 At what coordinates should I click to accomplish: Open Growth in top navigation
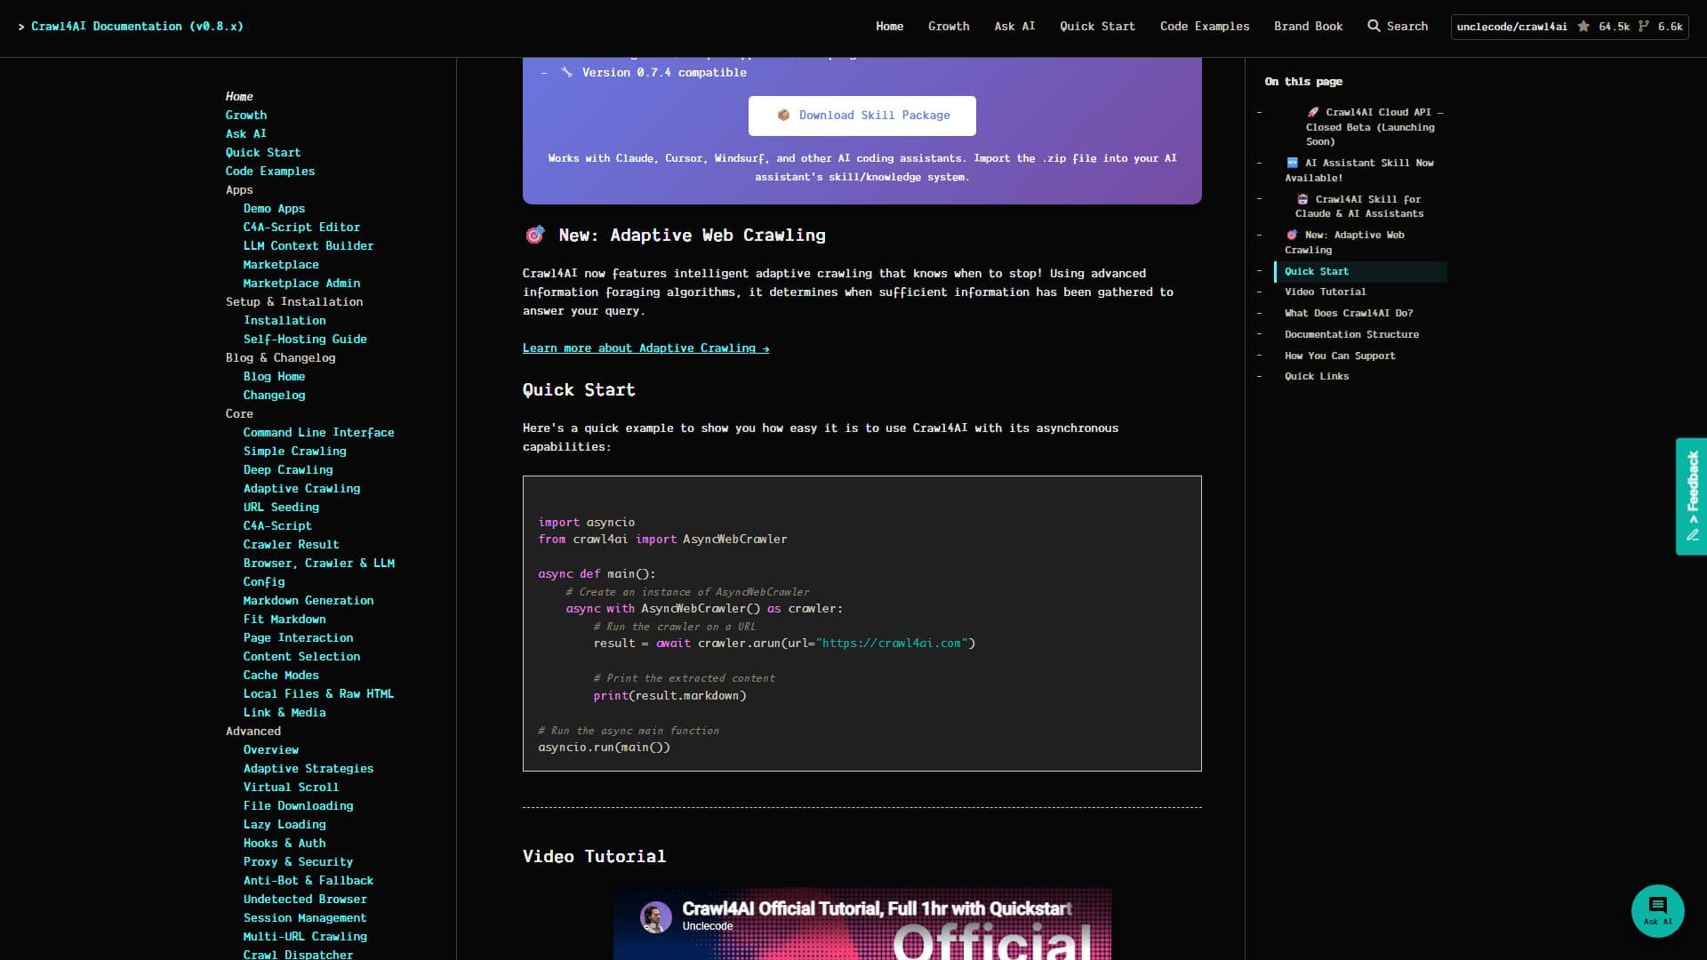(949, 27)
